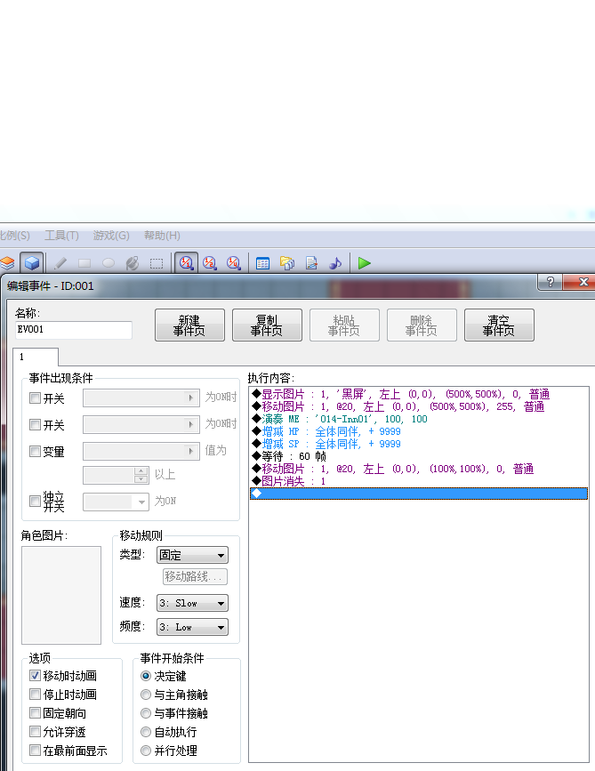Open the 游戏(G) menu
This screenshot has width=595, height=771.
coord(111,236)
